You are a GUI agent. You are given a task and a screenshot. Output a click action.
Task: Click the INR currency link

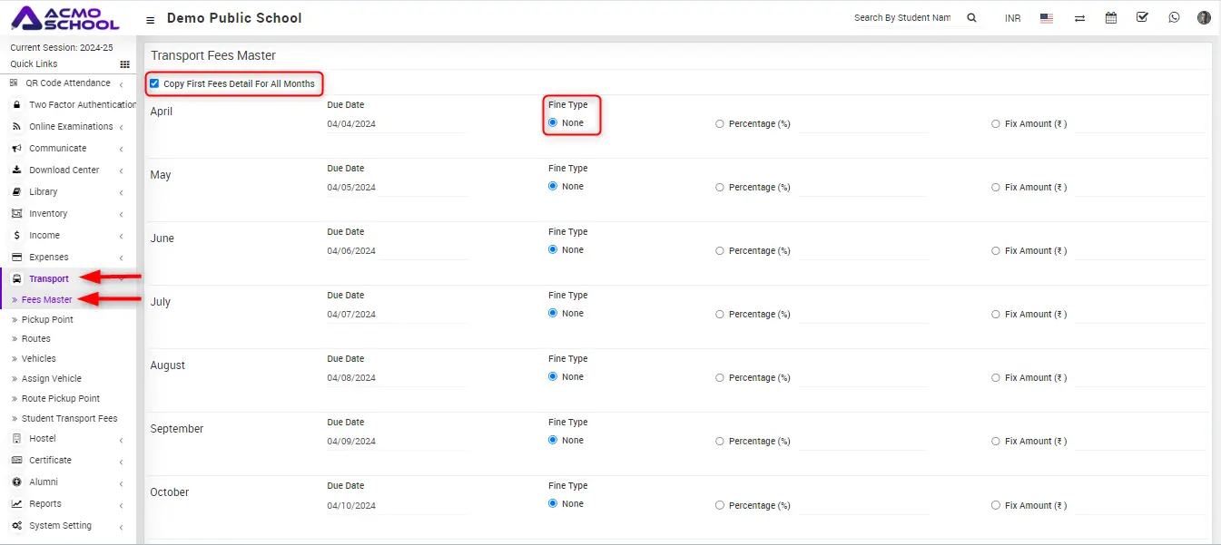tap(1012, 18)
